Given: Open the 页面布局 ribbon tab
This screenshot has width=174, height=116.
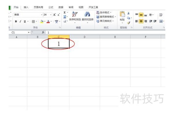Looking at the screenshot, I should click(x=38, y=7).
